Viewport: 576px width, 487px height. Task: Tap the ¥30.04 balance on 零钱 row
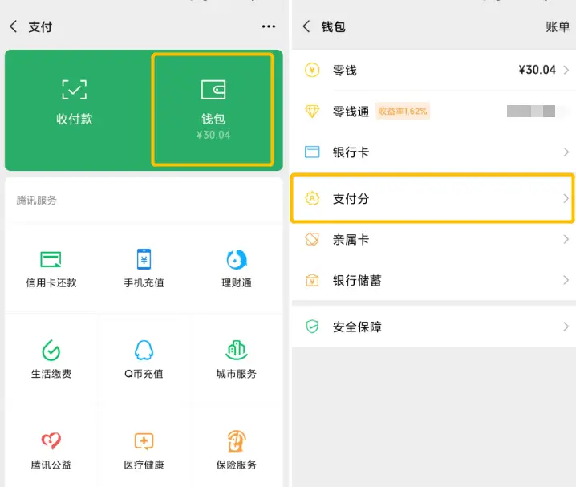pyautogui.click(x=537, y=70)
